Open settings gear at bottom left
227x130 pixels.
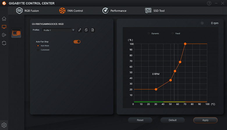4,125
